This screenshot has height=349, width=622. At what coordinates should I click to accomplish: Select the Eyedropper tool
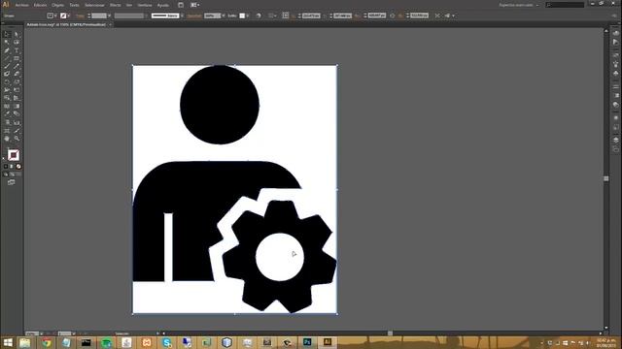pos(7,114)
